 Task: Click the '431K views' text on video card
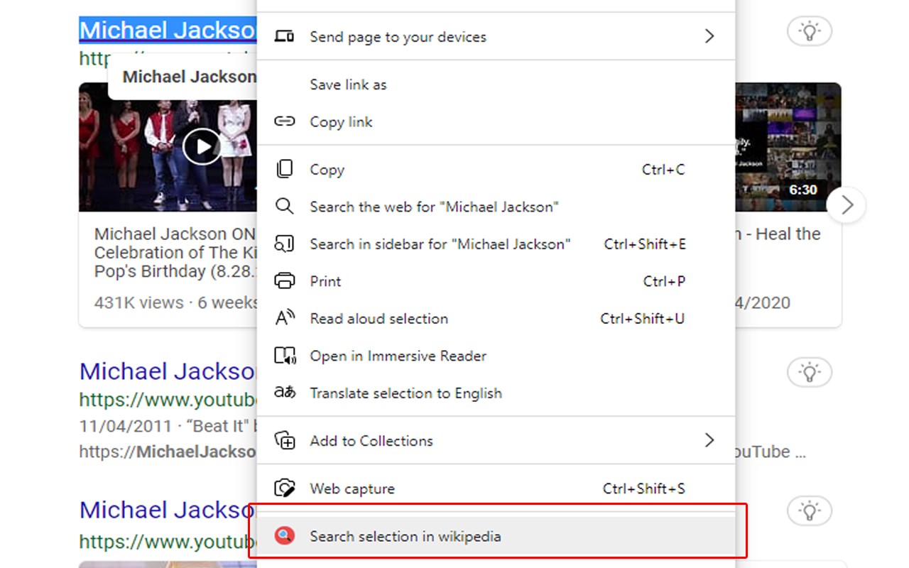point(138,302)
